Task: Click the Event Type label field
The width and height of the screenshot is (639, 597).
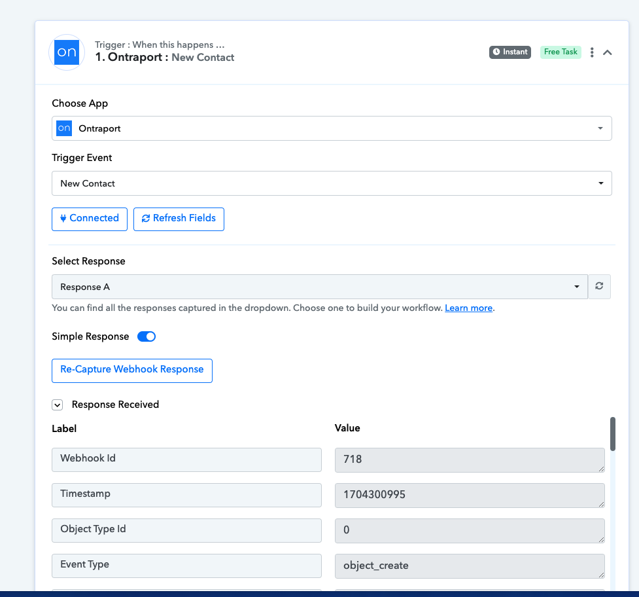Action: coord(186,566)
